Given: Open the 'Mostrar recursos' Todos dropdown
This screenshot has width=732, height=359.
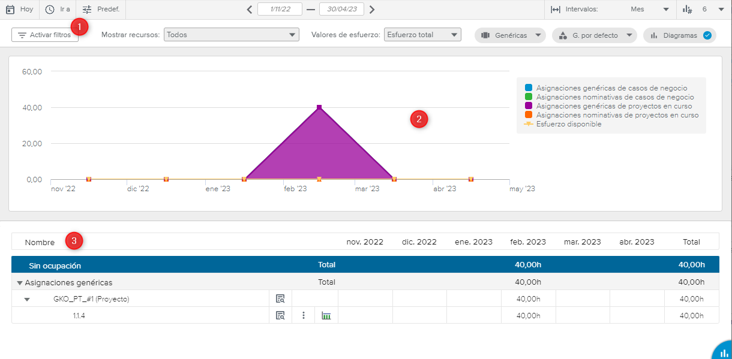Looking at the screenshot, I should [231, 35].
